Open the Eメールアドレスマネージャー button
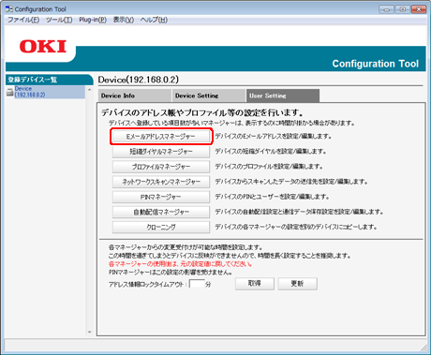The image size is (431, 355). point(161,137)
